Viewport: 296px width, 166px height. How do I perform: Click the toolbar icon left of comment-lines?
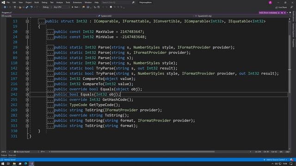point(88,7)
